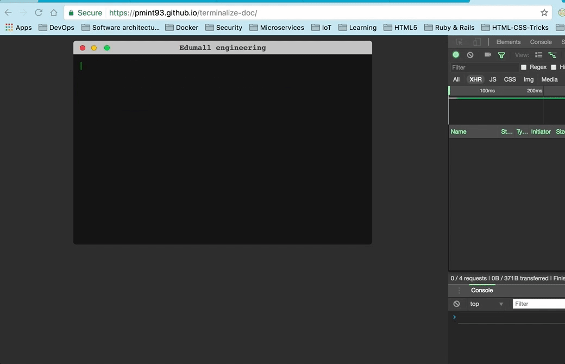
Task: Open the Docker bookmark folder
Action: pos(181,27)
